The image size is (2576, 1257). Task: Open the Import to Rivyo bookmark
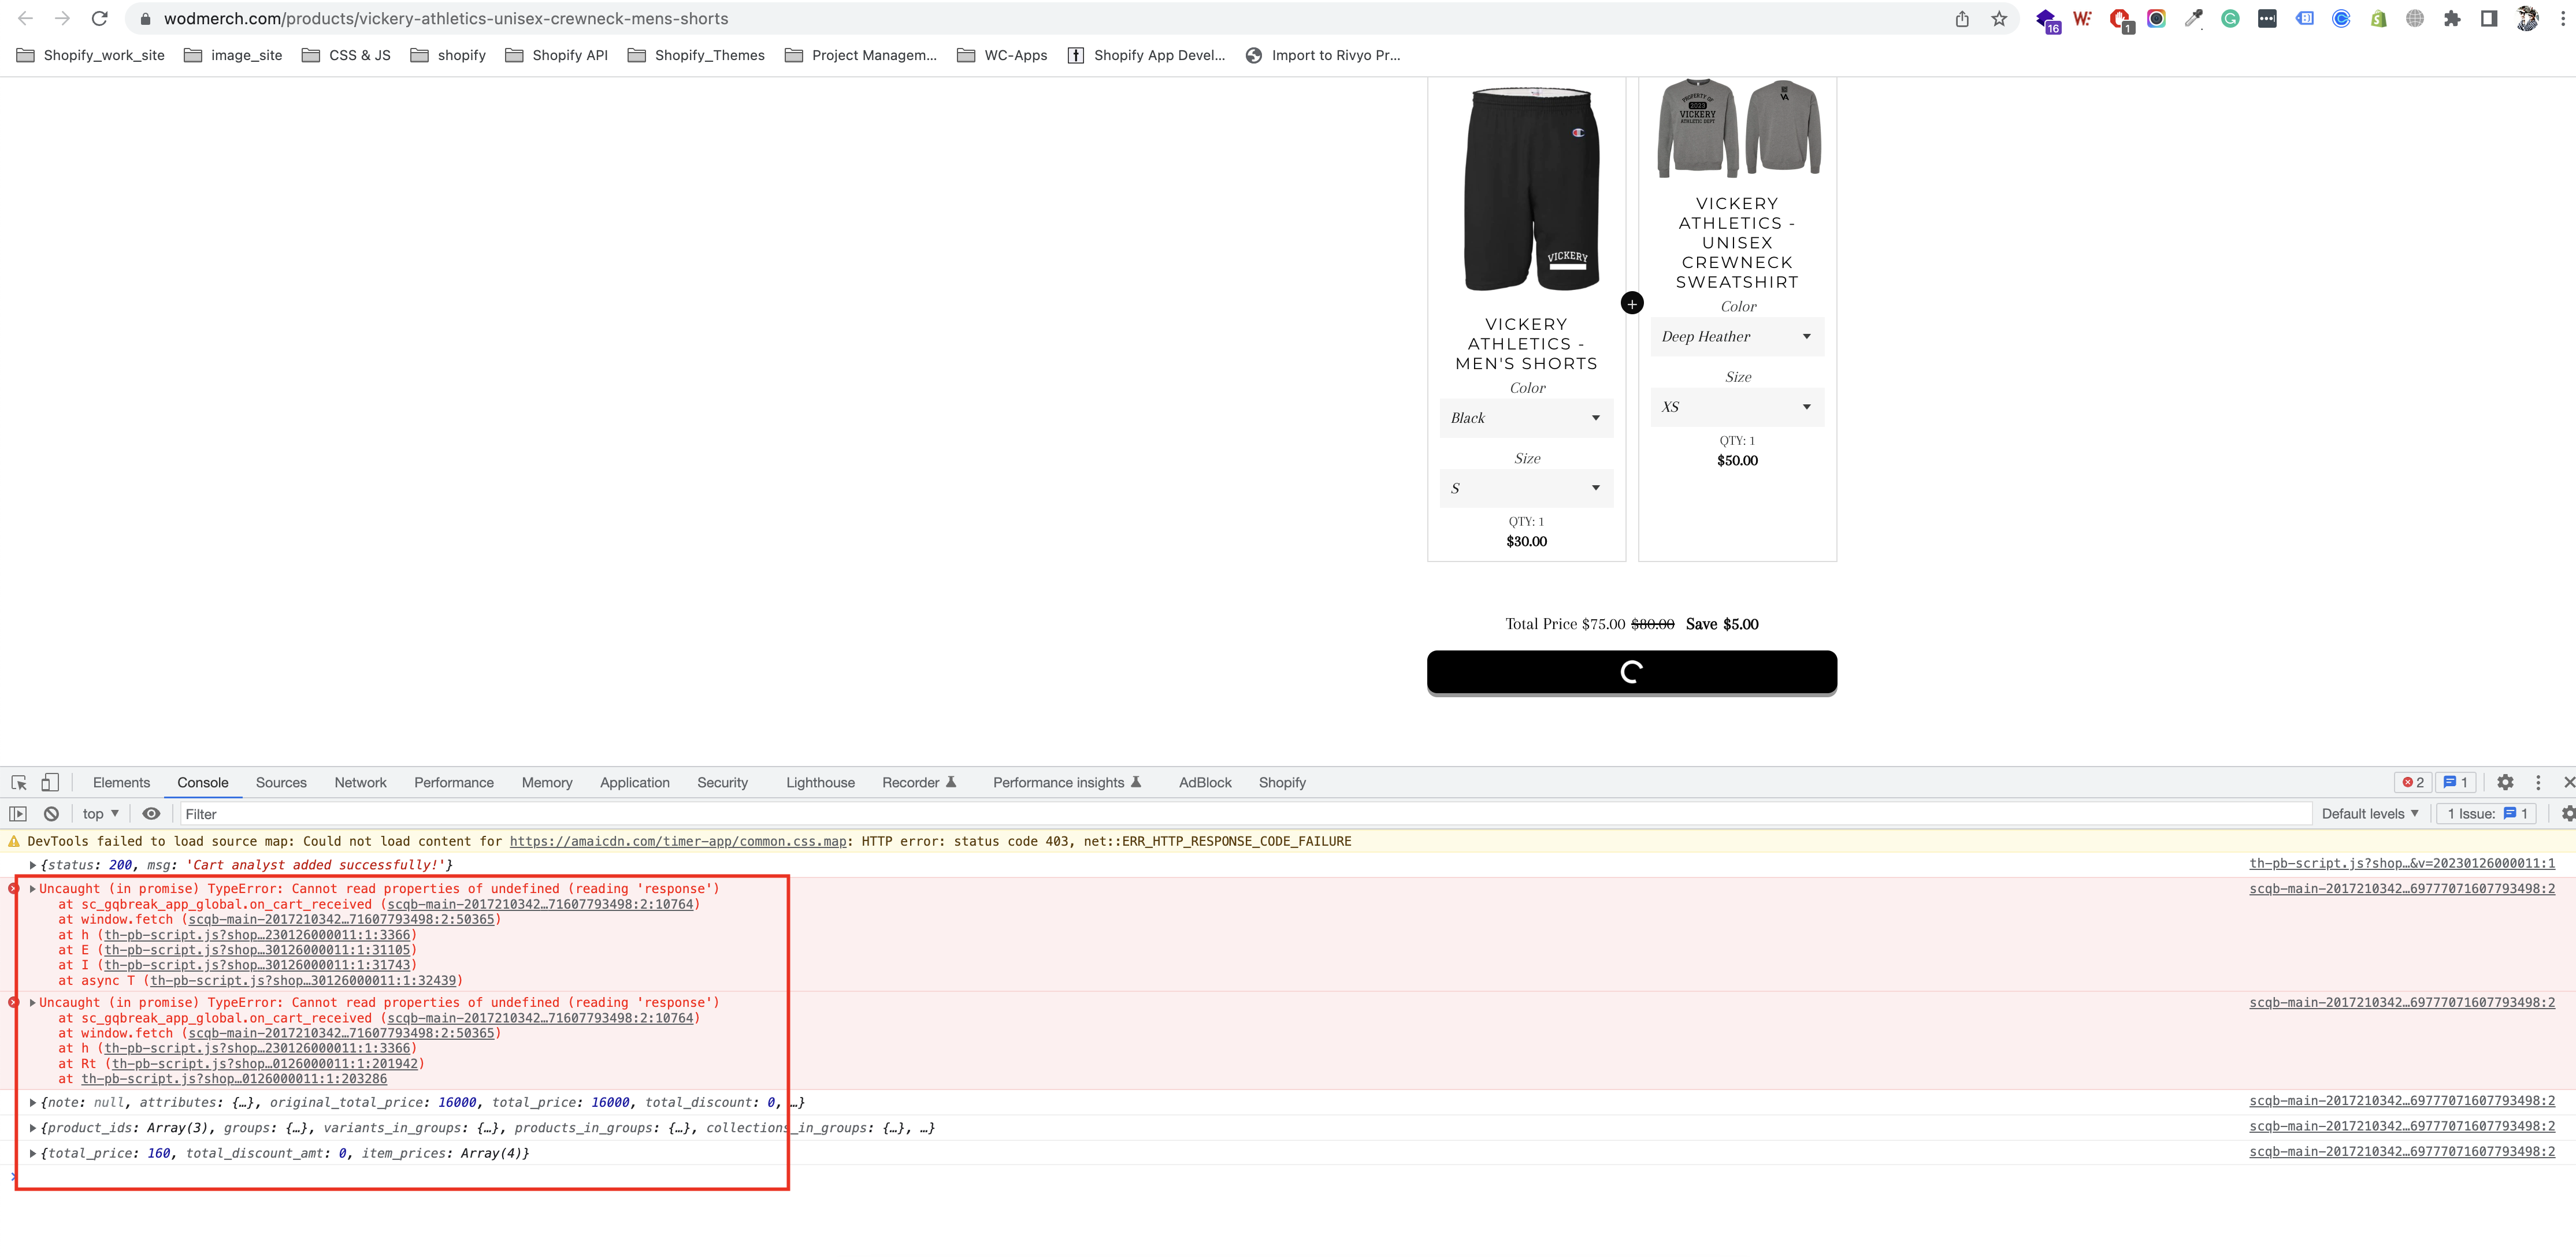pos(1323,55)
